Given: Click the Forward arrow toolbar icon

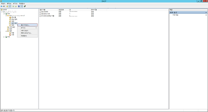Looking at the screenshot, I should [x=4, y=6].
